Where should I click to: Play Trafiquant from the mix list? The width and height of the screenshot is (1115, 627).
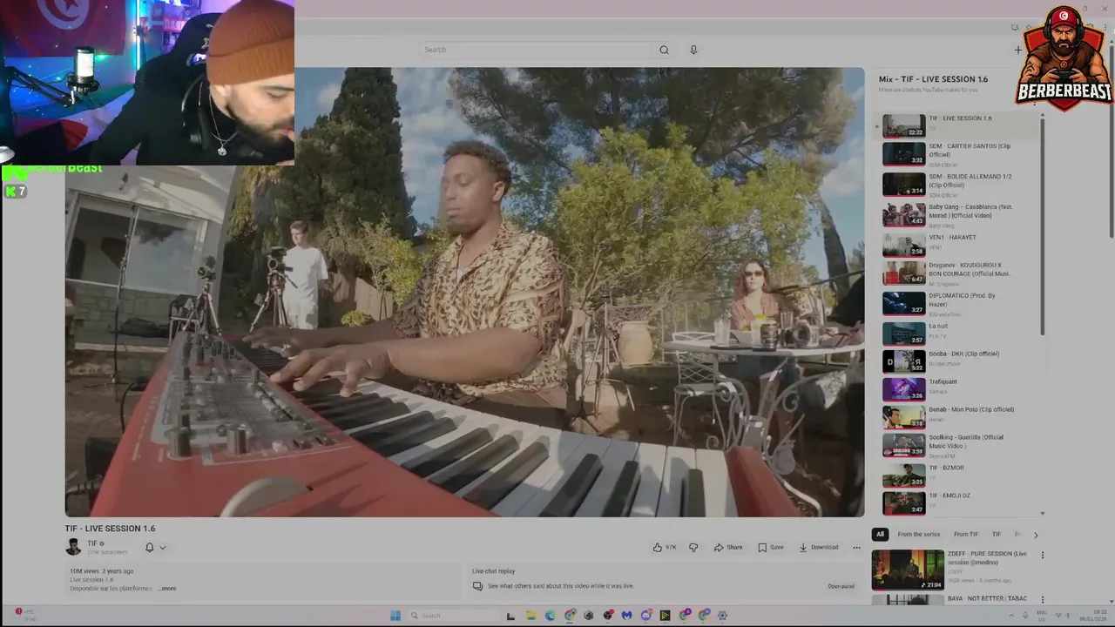pos(958,389)
